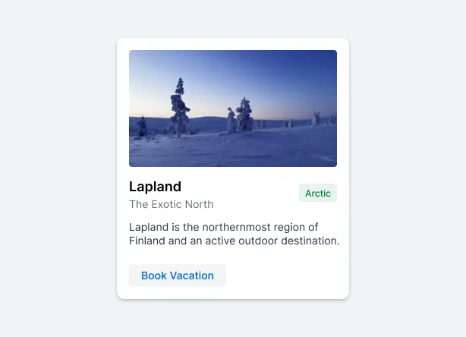Click the Book Vacation button
This screenshot has height=337, width=466.
click(178, 276)
